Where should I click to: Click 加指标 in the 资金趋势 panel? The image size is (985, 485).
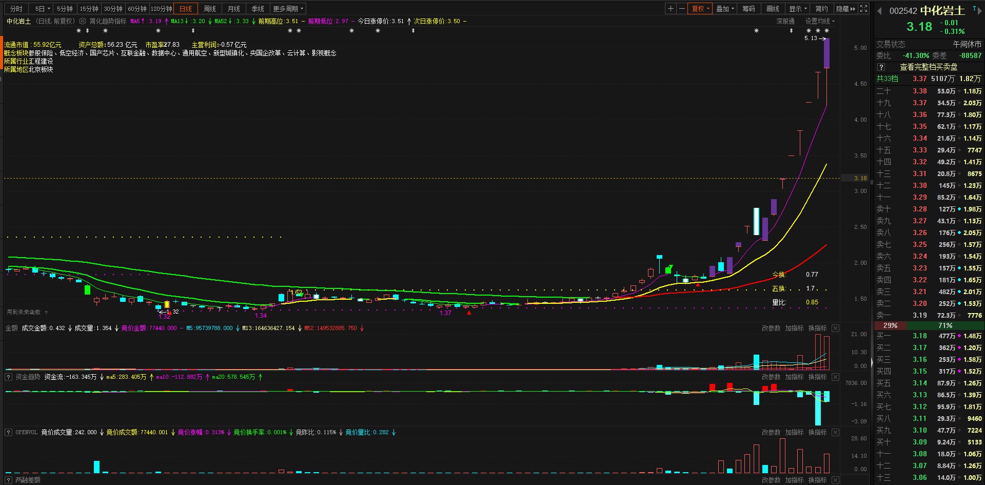tap(794, 377)
